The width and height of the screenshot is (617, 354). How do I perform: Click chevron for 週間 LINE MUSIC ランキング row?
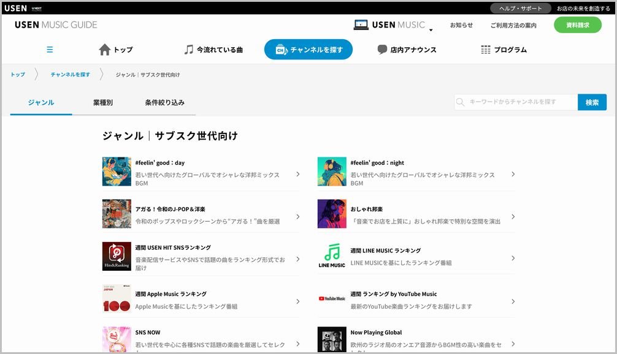click(513, 258)
